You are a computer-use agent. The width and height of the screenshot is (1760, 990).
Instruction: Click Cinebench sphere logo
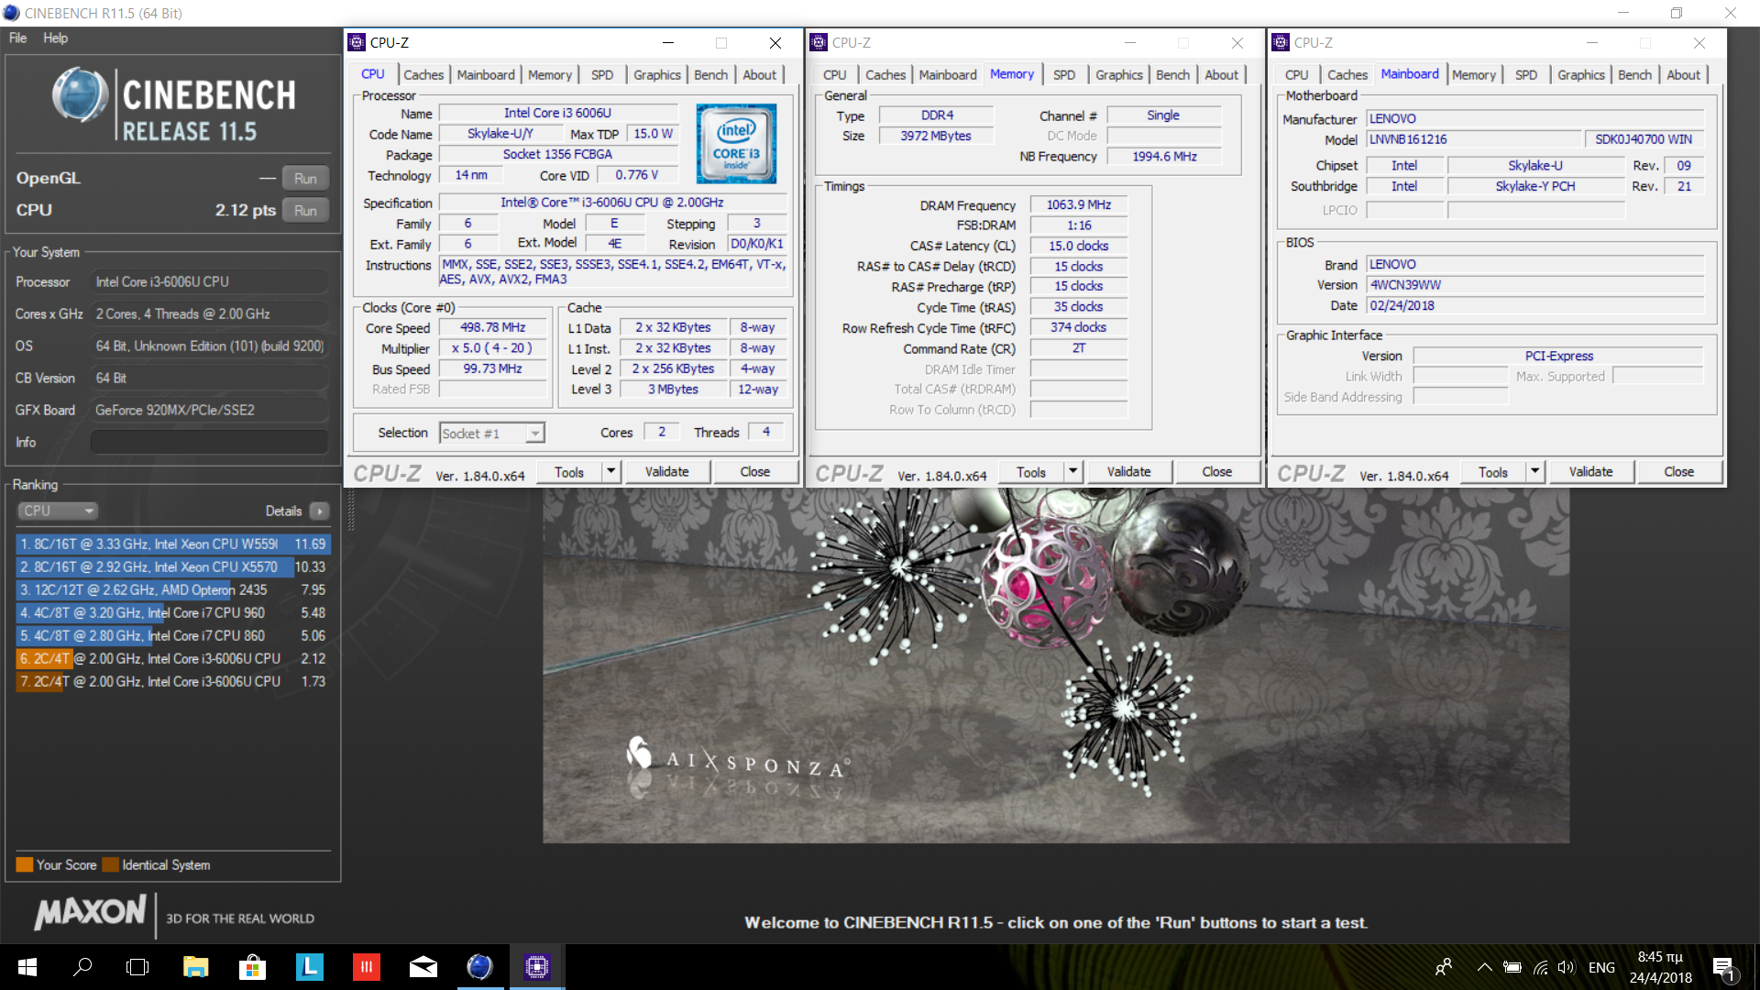[80, 95]
